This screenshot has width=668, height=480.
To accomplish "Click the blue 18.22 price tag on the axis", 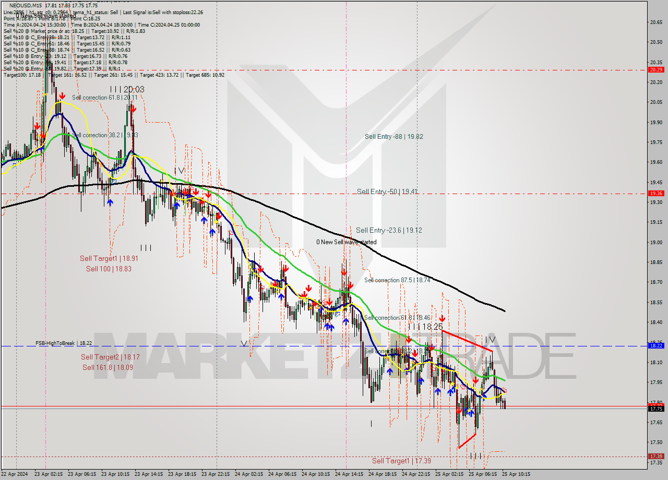I will 656,345.
